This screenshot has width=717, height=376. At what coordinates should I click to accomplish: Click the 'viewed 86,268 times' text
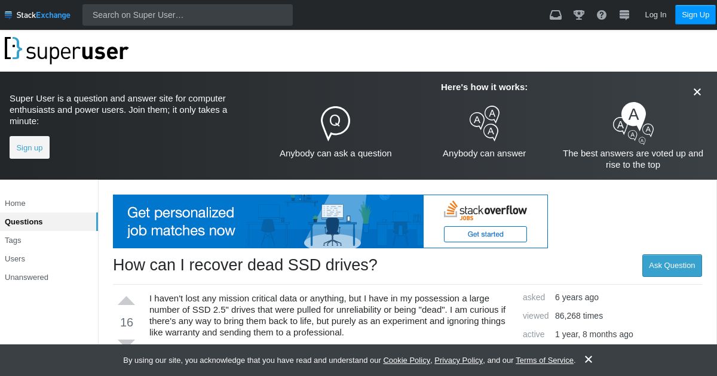coord(563,316)
